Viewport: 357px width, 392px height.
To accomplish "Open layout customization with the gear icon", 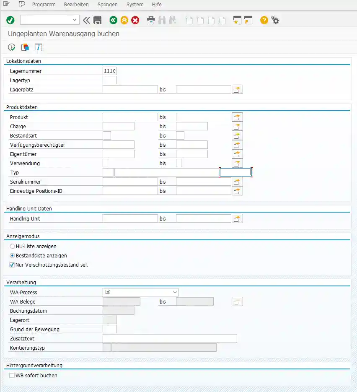I will coord(275,20).
